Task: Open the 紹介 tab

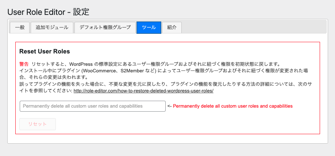Action: [172, 28]
